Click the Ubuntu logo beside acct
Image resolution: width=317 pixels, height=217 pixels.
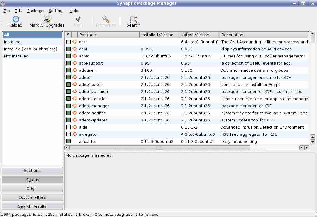tap(75, 42)
